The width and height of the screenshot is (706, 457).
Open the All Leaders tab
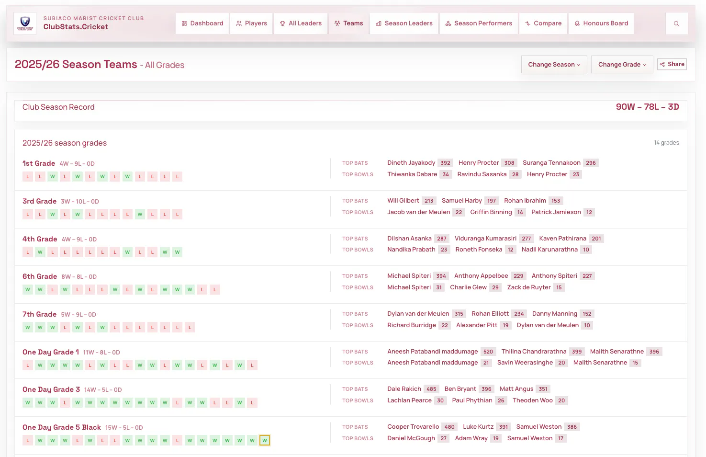pos(301,23)
